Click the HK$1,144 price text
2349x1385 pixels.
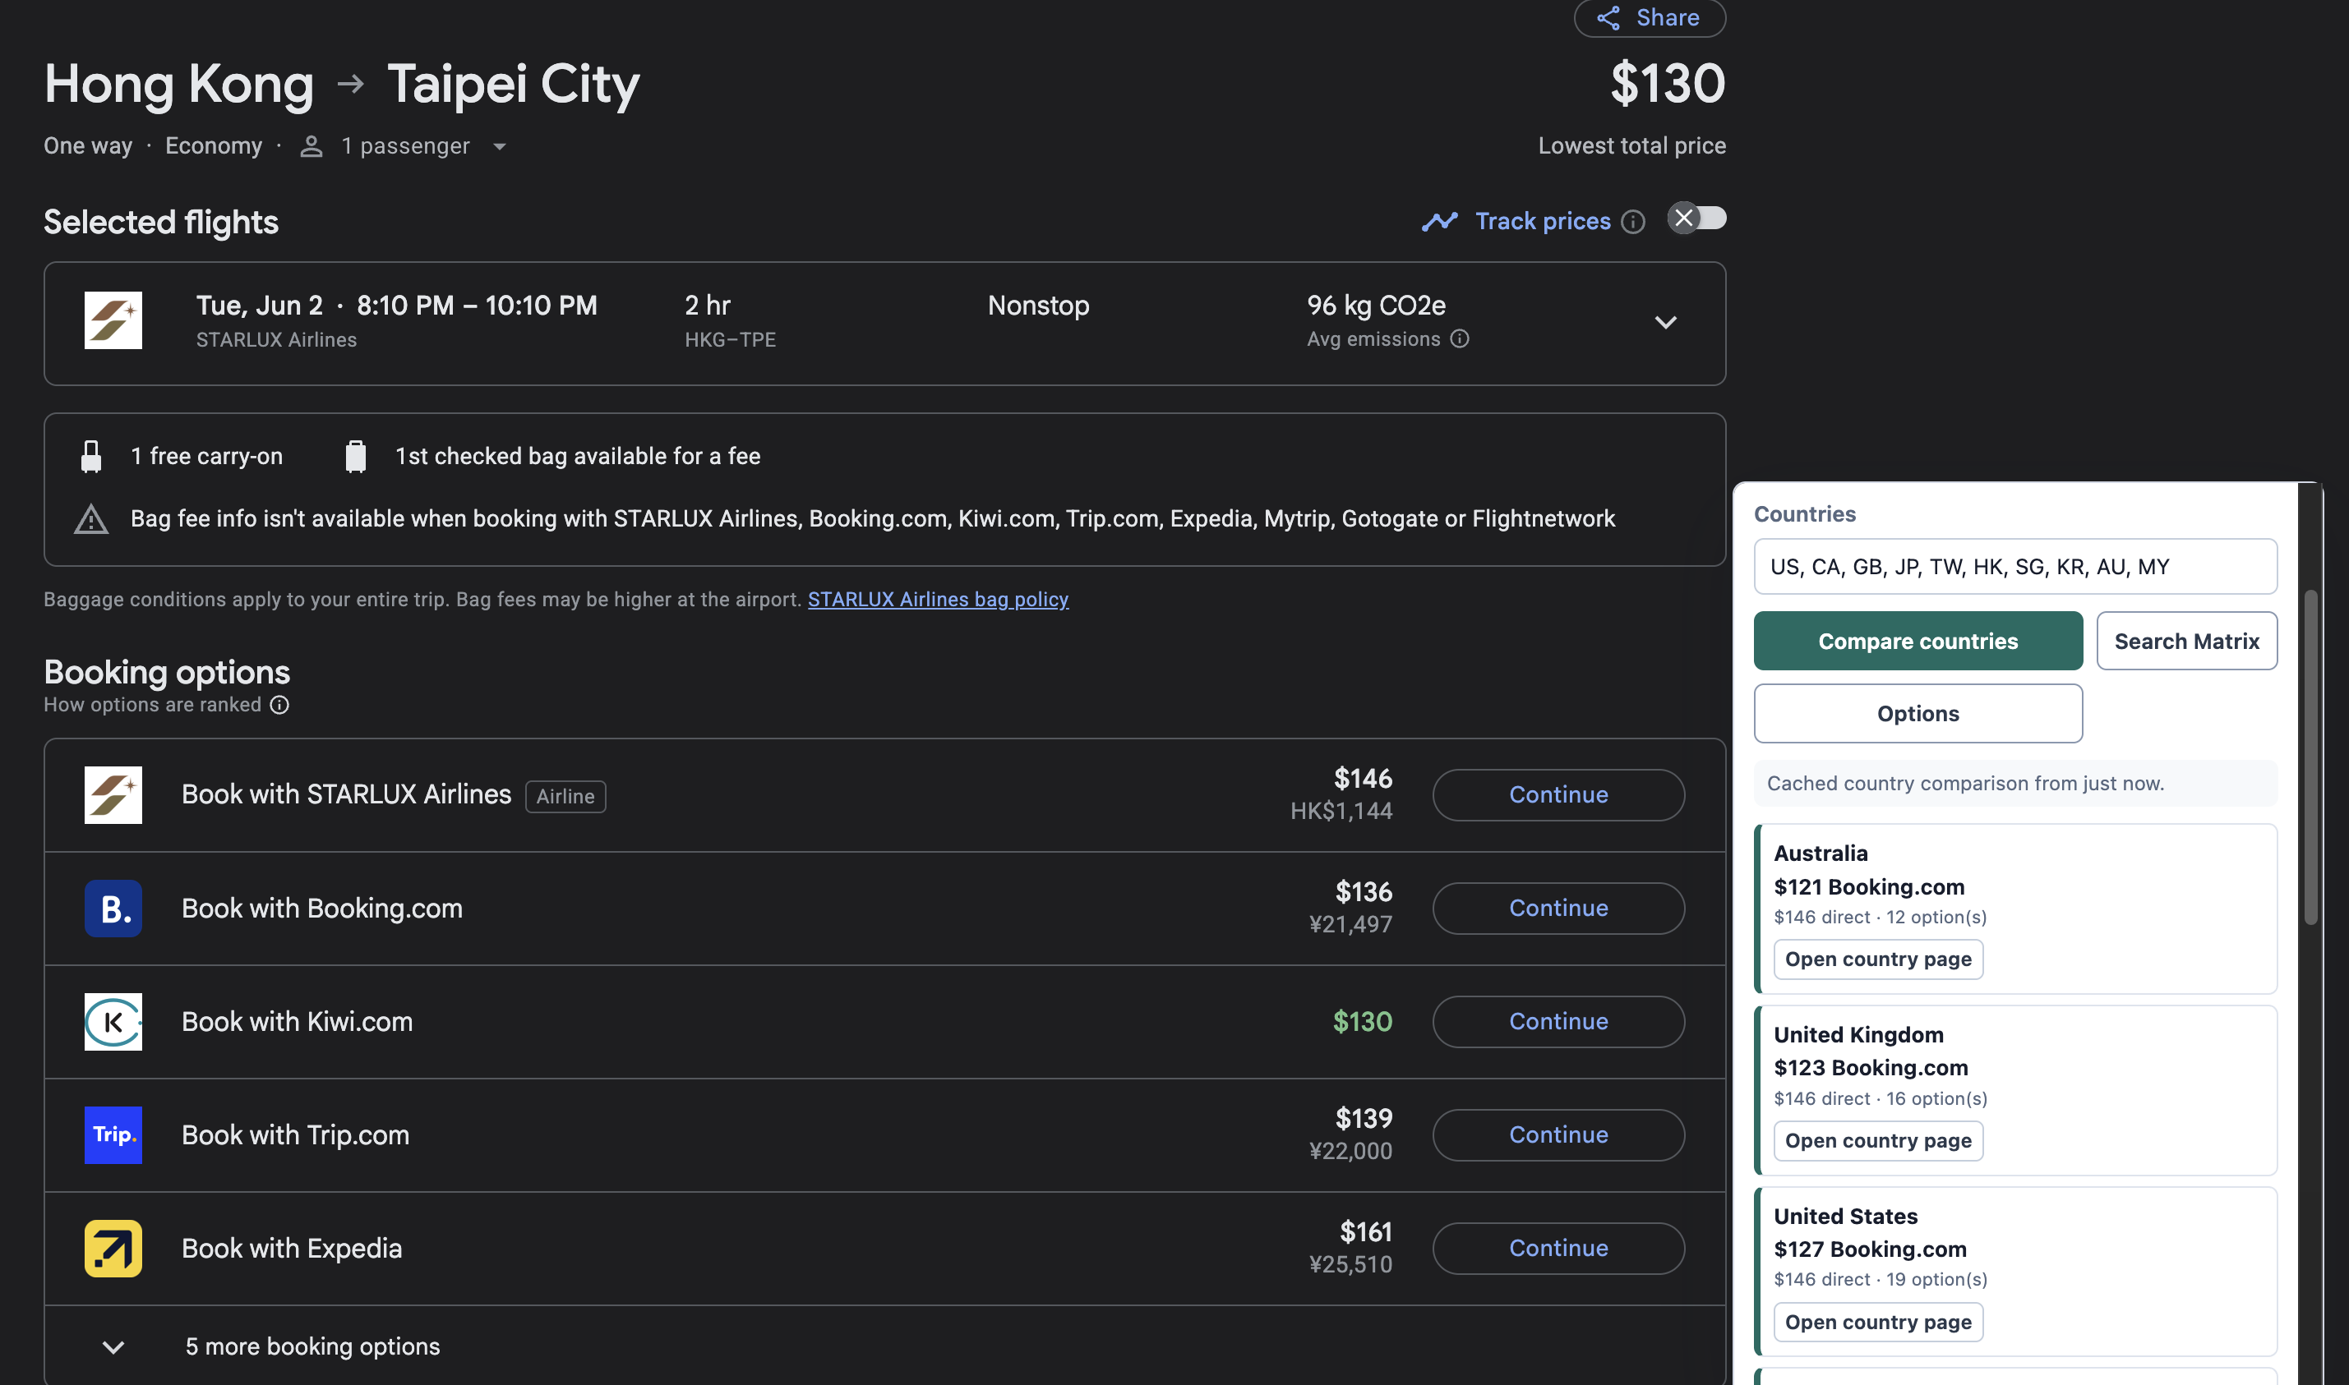(x=1341, y=811)
